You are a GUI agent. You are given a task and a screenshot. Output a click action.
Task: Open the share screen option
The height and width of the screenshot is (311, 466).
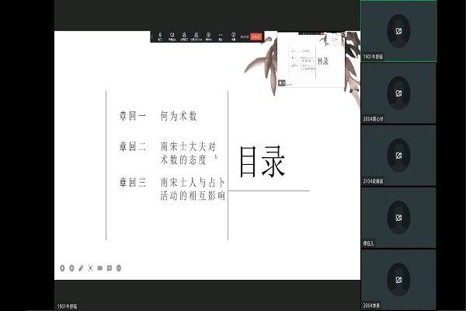[184, 36]
